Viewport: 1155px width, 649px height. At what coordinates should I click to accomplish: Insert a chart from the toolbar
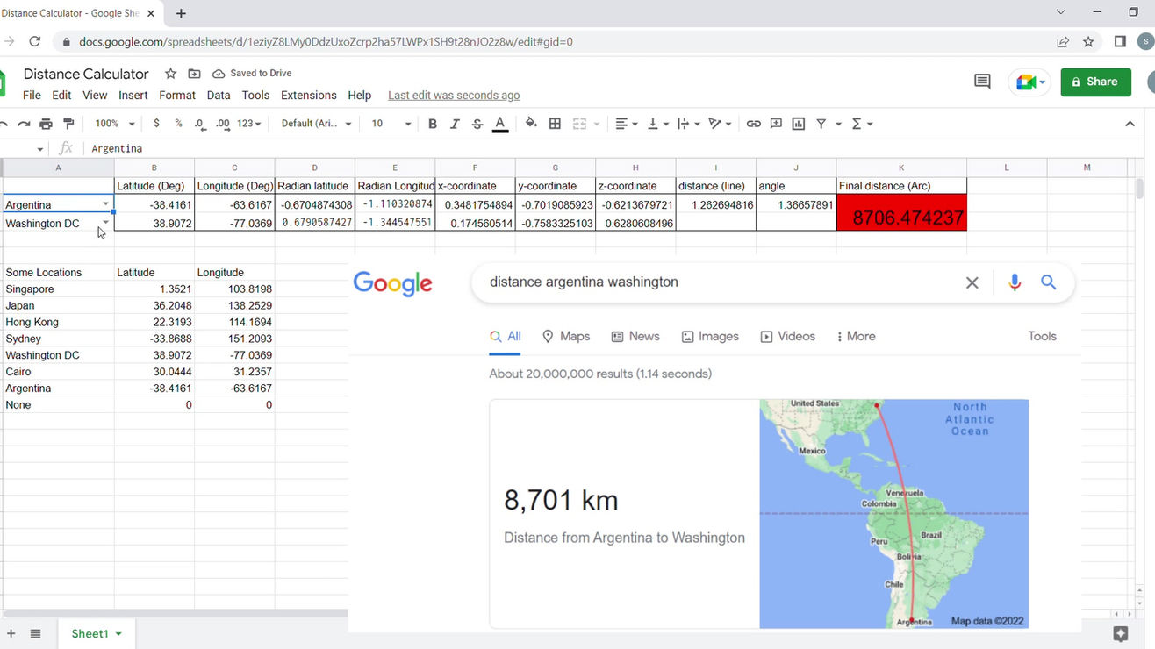[799, 124]
